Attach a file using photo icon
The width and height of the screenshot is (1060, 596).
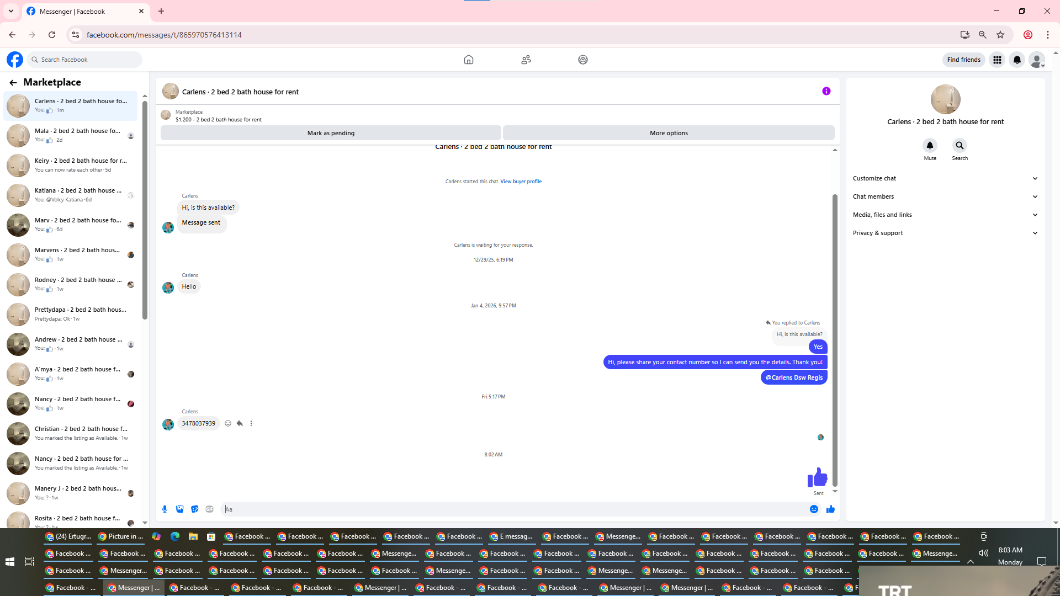(x=179, y=509)
